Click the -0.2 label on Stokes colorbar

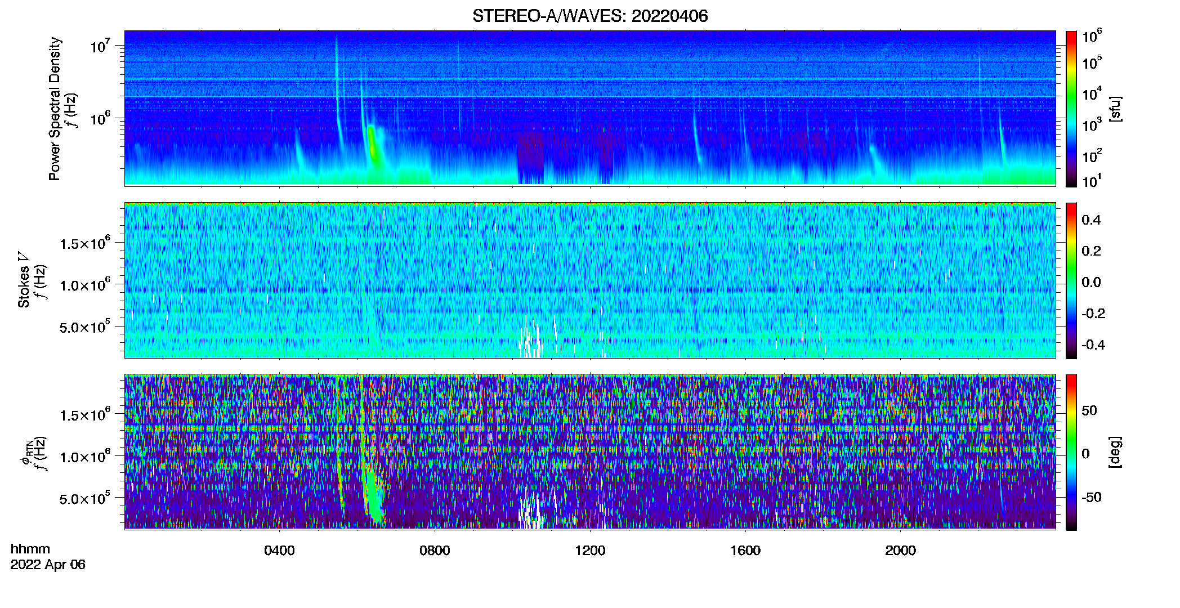click(1093, 314)
